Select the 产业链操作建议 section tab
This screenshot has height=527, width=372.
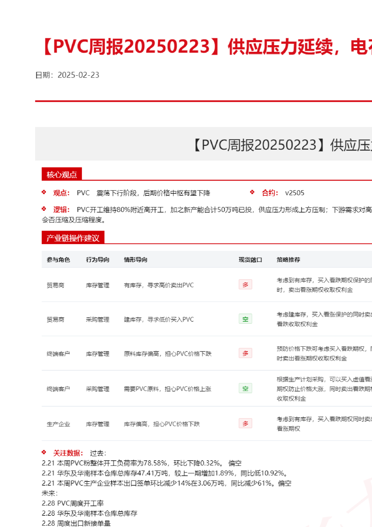pos(73,238)
